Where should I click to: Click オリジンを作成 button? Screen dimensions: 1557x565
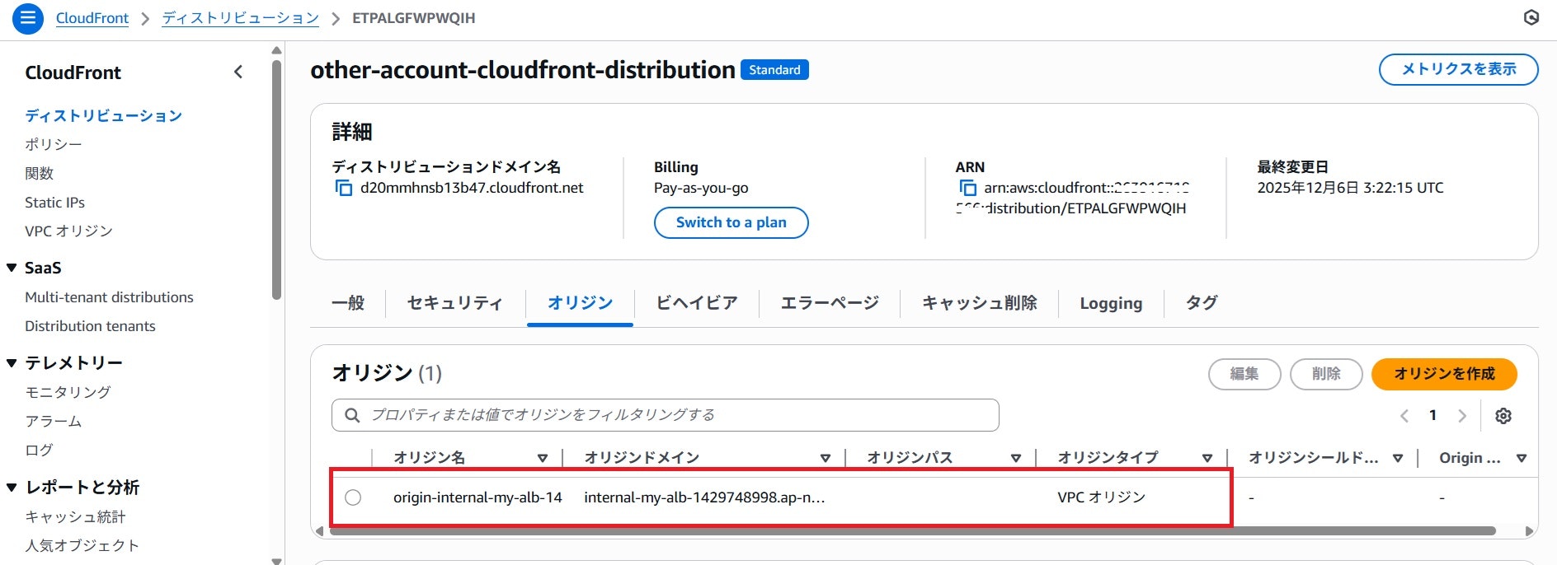tap(1444, 374)
